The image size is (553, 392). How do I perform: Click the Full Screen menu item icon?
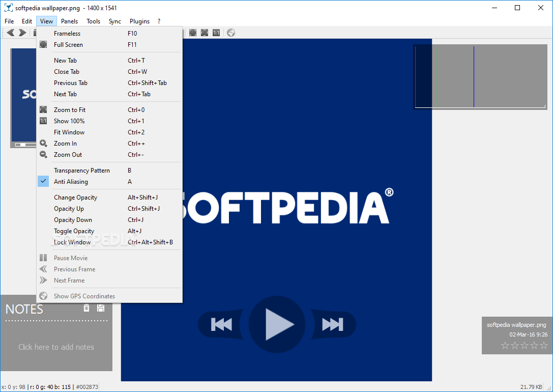coord(43,44)
